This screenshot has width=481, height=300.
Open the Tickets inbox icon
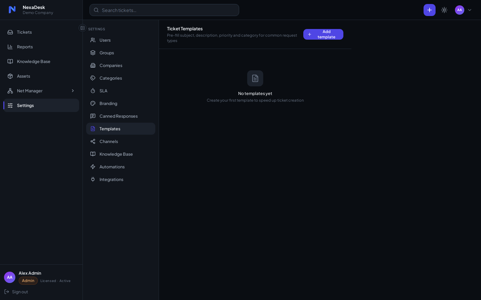(10, 32)
